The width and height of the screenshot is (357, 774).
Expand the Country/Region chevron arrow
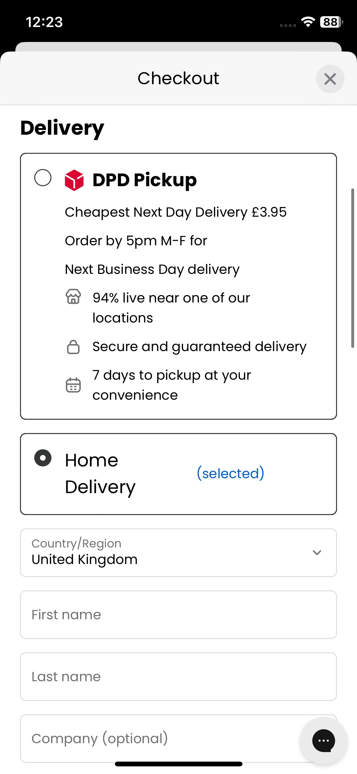(x=317, y=553)
